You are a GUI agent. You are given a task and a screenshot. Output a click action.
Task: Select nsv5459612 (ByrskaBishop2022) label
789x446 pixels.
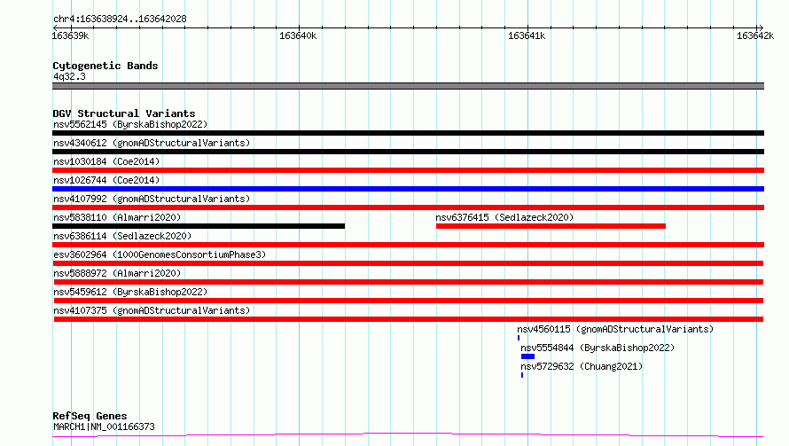tap(130, 292)
